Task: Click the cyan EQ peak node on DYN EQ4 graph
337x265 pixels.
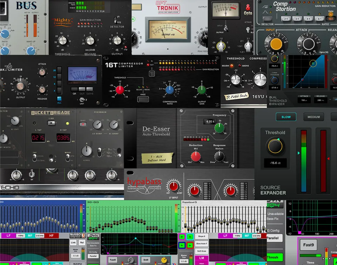Action: [136, 238]
